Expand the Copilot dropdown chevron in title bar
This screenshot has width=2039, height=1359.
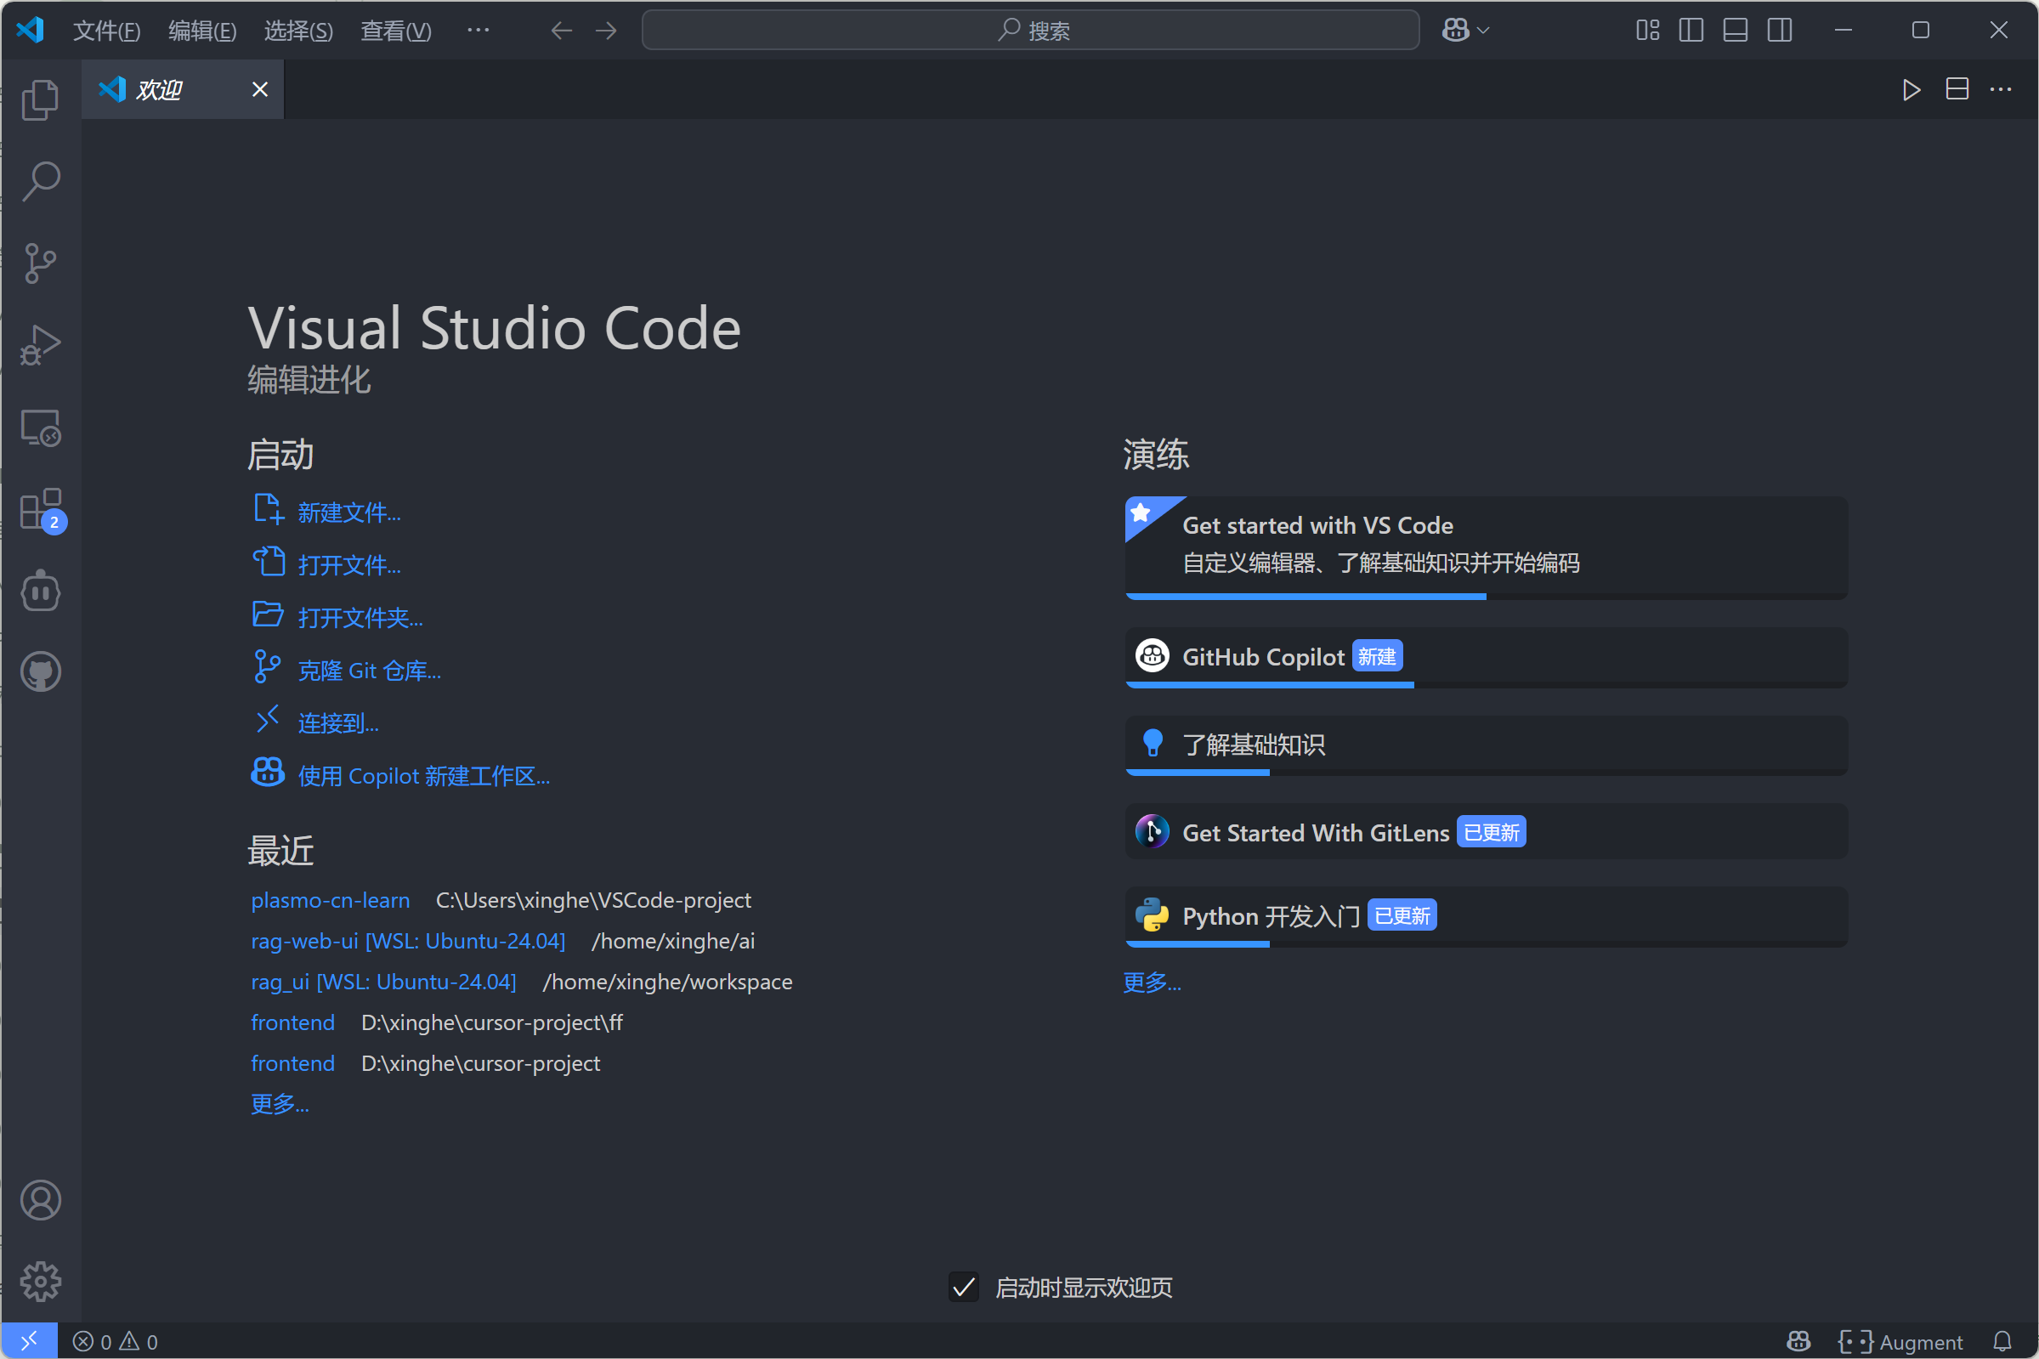tap(1482, 31)
